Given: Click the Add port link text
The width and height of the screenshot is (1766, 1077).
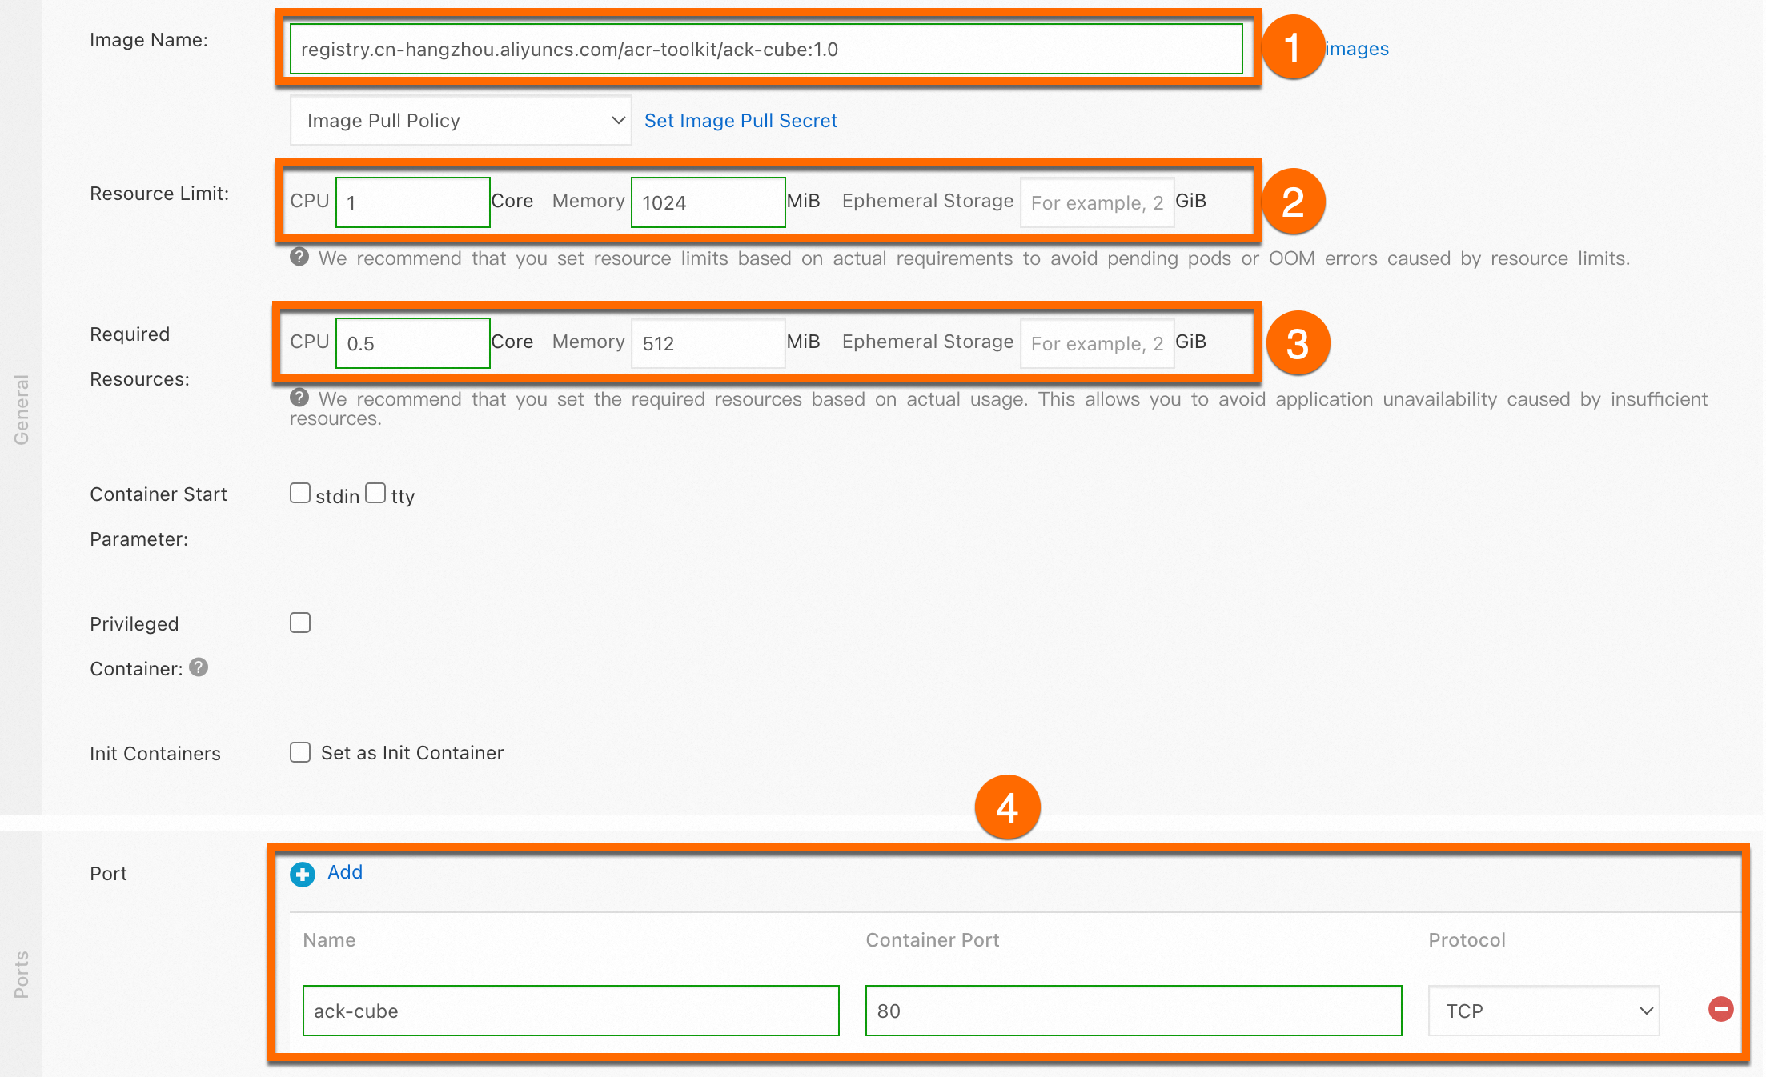Looking at the screenshot, I should point(345,872).
